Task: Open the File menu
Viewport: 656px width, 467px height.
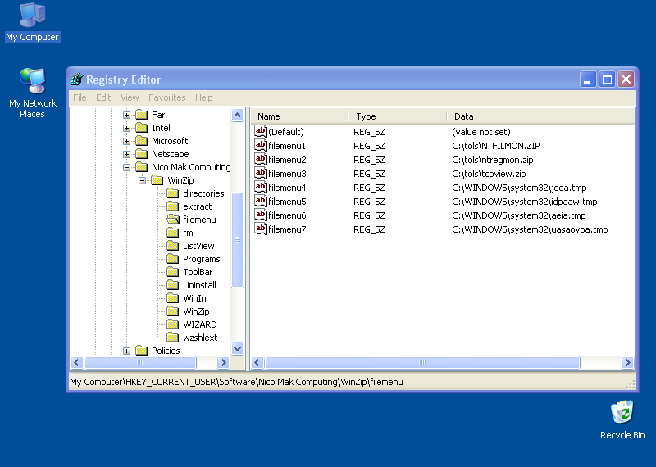Action: tap(80, 97)
